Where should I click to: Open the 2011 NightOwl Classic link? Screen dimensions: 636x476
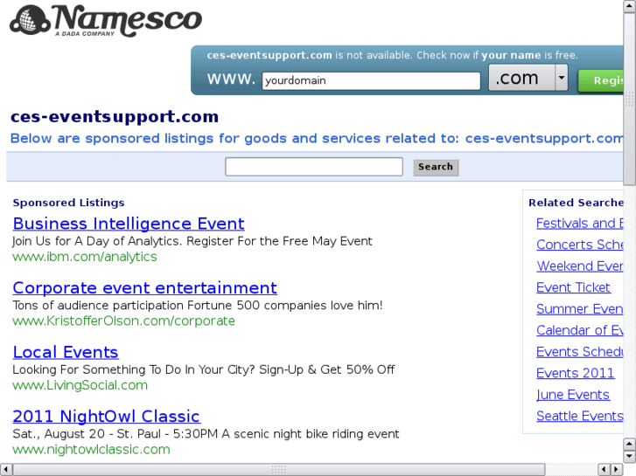(x=106, y=417)
